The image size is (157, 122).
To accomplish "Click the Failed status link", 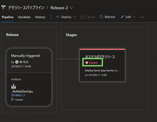I will (x=93, y=63).
